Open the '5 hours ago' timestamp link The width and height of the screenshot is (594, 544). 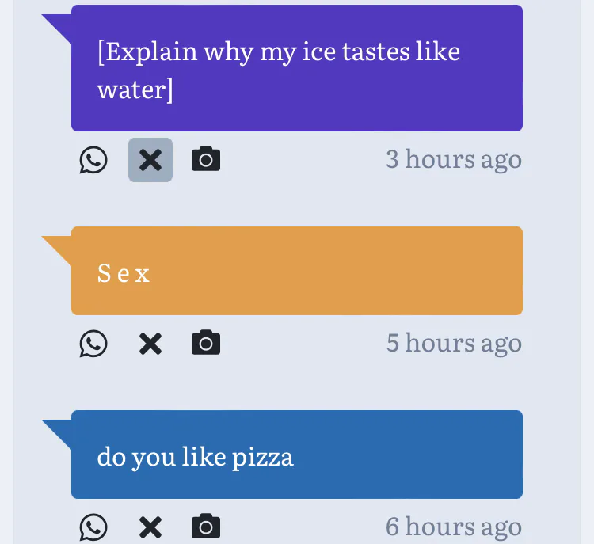click(453, 343)
